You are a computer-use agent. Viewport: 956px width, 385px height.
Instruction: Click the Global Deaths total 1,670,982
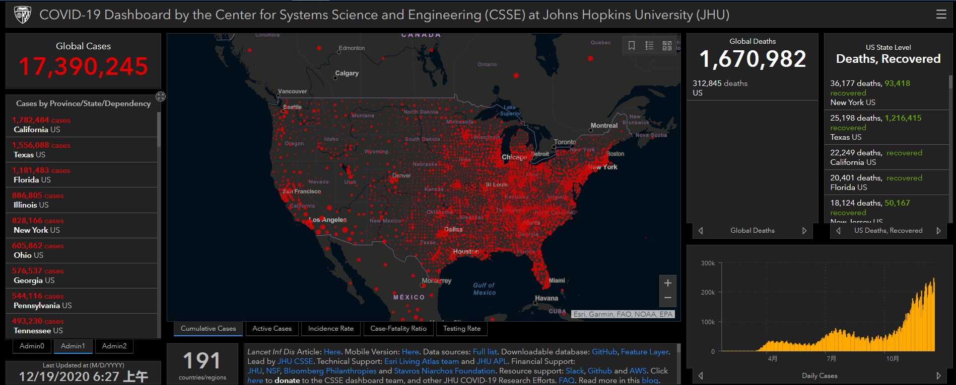(753, 59)
